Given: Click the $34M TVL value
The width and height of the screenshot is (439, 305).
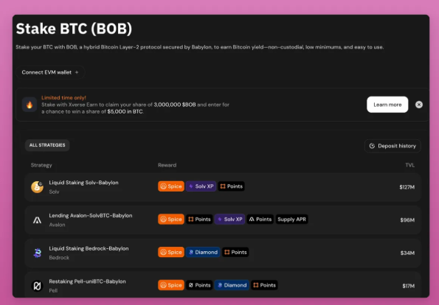Looking at the screenshot, I should coord(407,253).
